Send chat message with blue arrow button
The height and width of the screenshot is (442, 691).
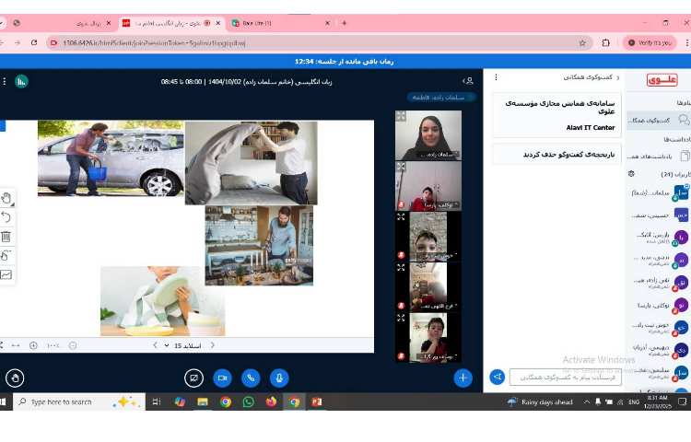click(x=498, y=377)
